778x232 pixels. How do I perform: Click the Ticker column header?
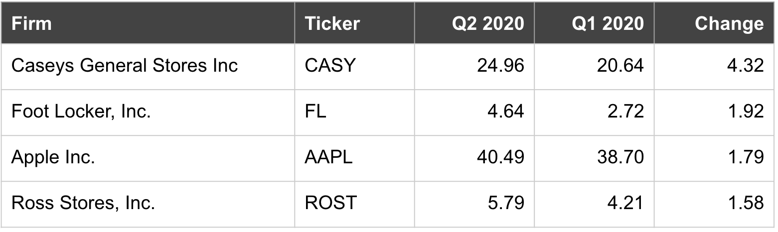[332, 23]
